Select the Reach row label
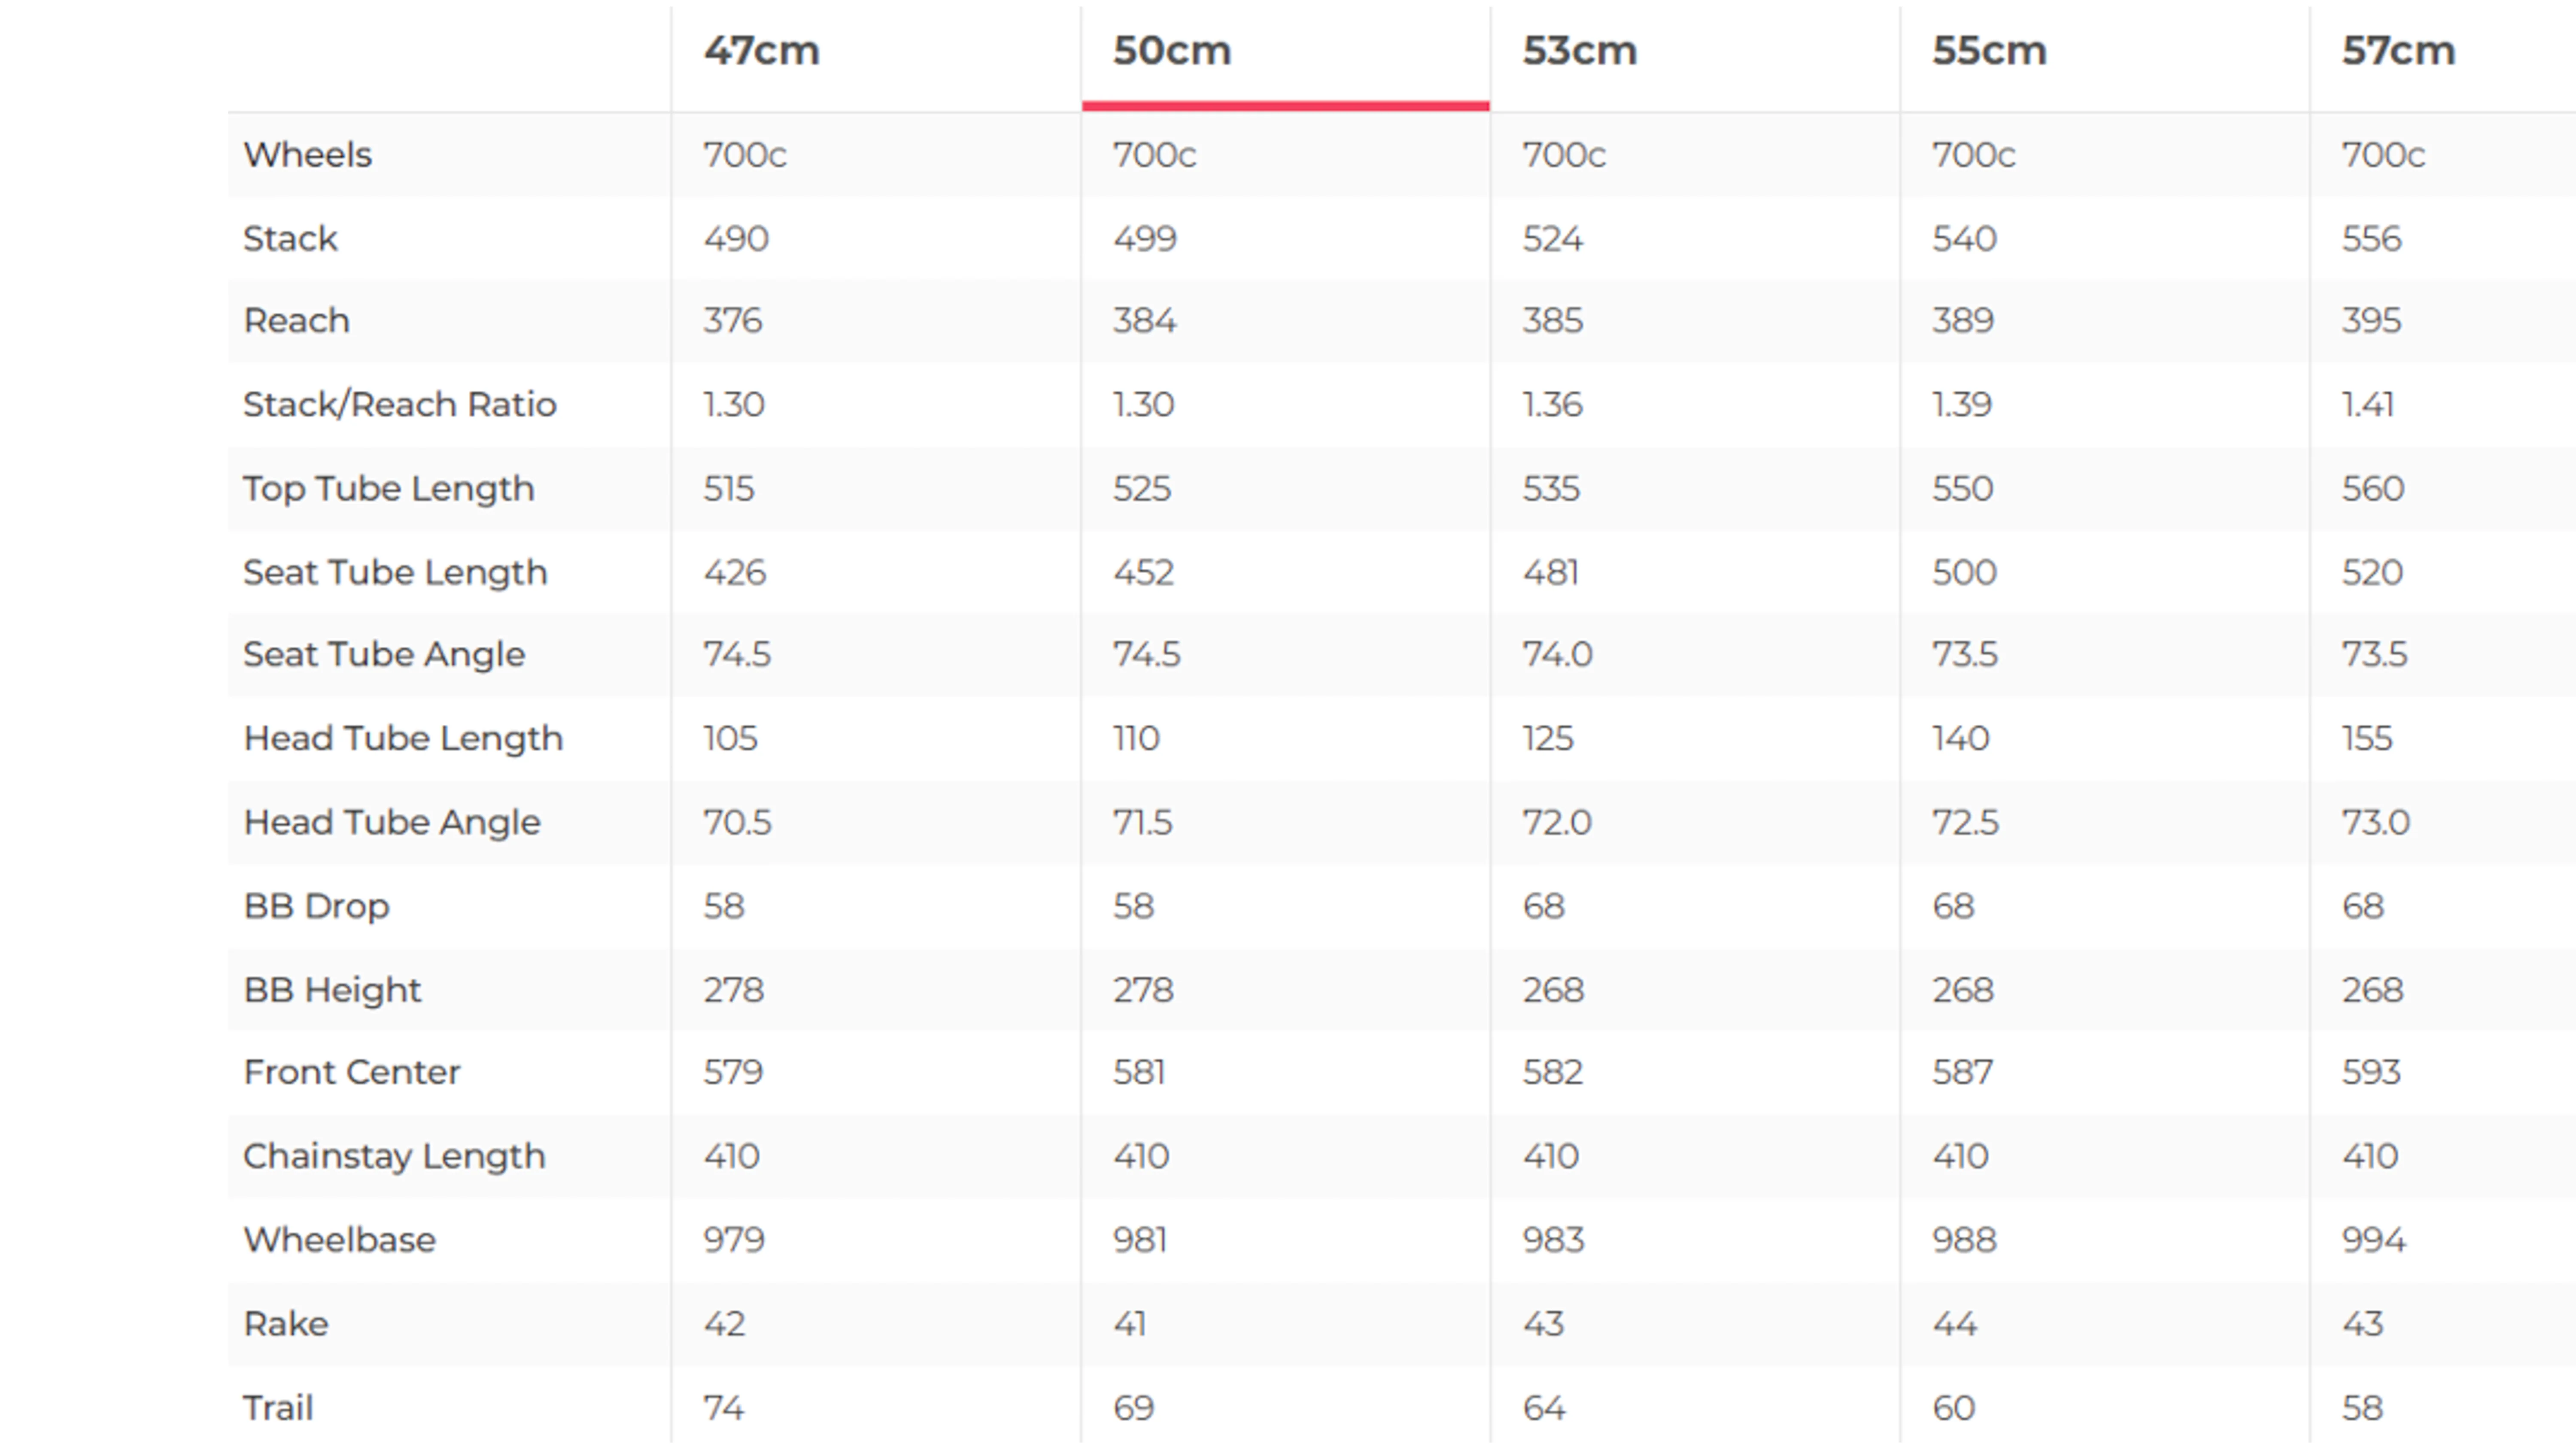The image size is (2576, 1449). (297, 321)
